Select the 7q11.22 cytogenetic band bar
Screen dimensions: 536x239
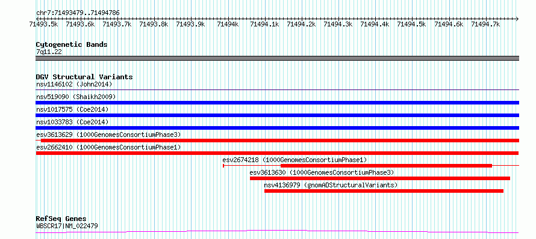[x=277, y=58]
